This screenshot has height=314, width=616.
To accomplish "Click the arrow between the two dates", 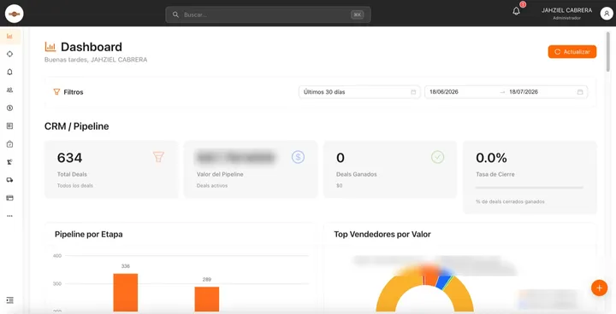I will pos(502,92).
